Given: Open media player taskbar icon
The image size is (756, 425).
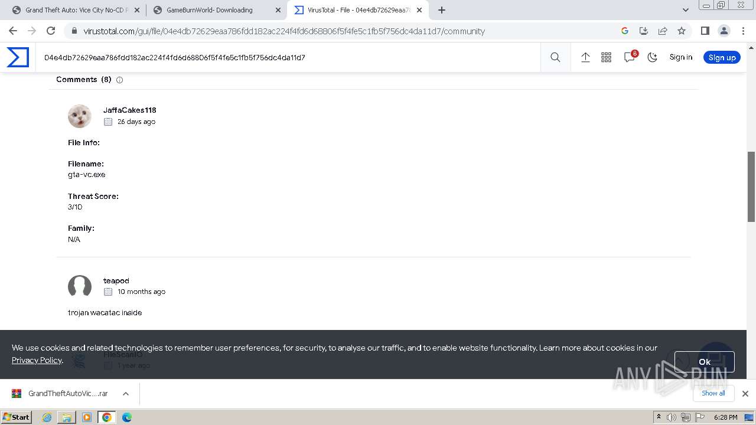Looking at the screenshot, I should click(x=87, y=417).
